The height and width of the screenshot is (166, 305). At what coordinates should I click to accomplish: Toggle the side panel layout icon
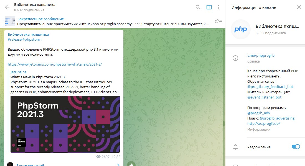[209, 7]
